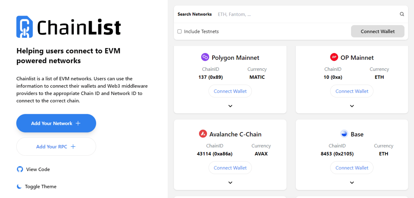Viewport: 414px width, 198px height.
Task: Connect wallet to Polygon Mainnet
Action: pyautogui.click(x=230, y=91)
